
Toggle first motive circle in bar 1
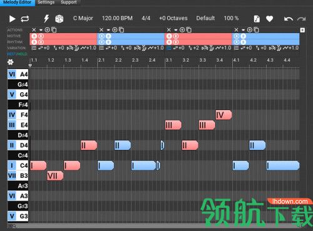[34, 36]
